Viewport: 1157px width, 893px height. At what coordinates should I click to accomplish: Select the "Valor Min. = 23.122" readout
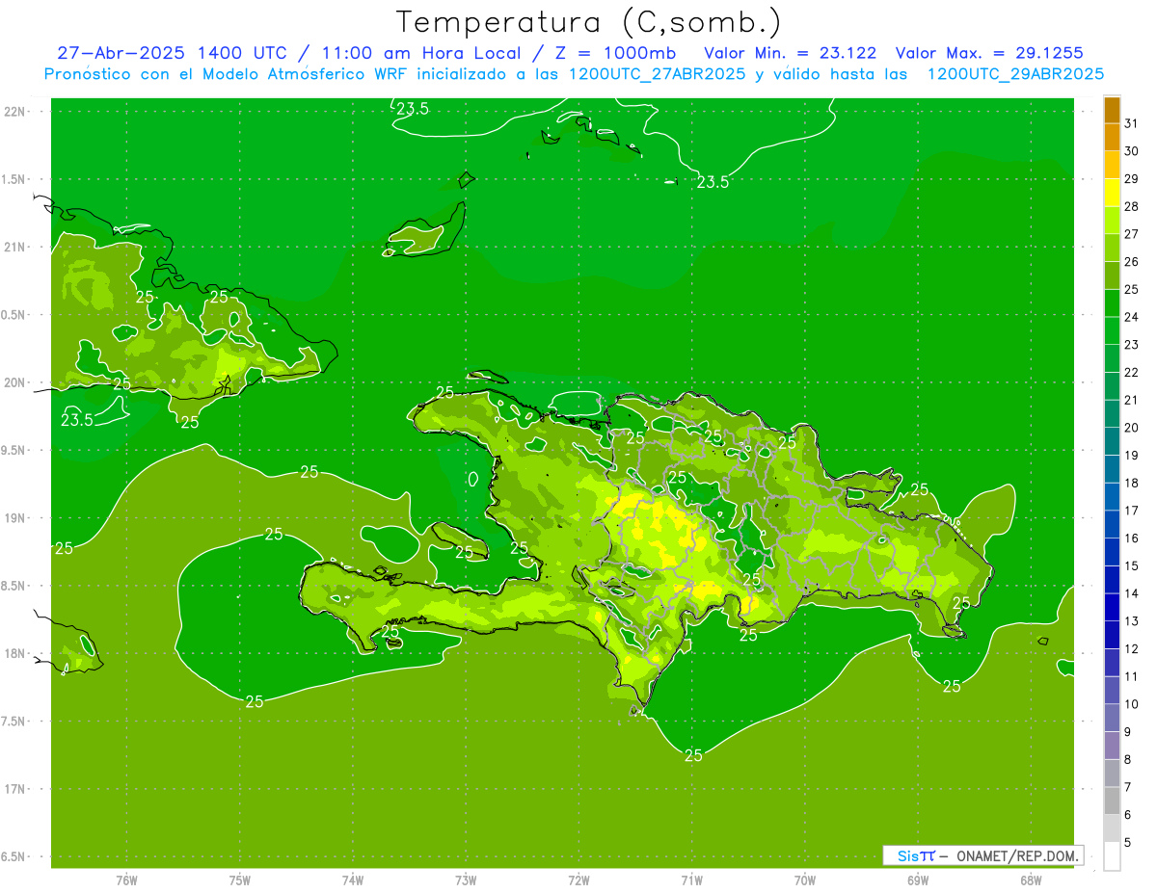tap(791, 53)
